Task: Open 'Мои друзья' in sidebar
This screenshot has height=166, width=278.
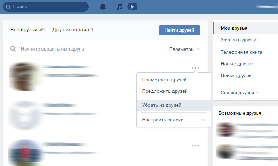Action: [246, 28]
